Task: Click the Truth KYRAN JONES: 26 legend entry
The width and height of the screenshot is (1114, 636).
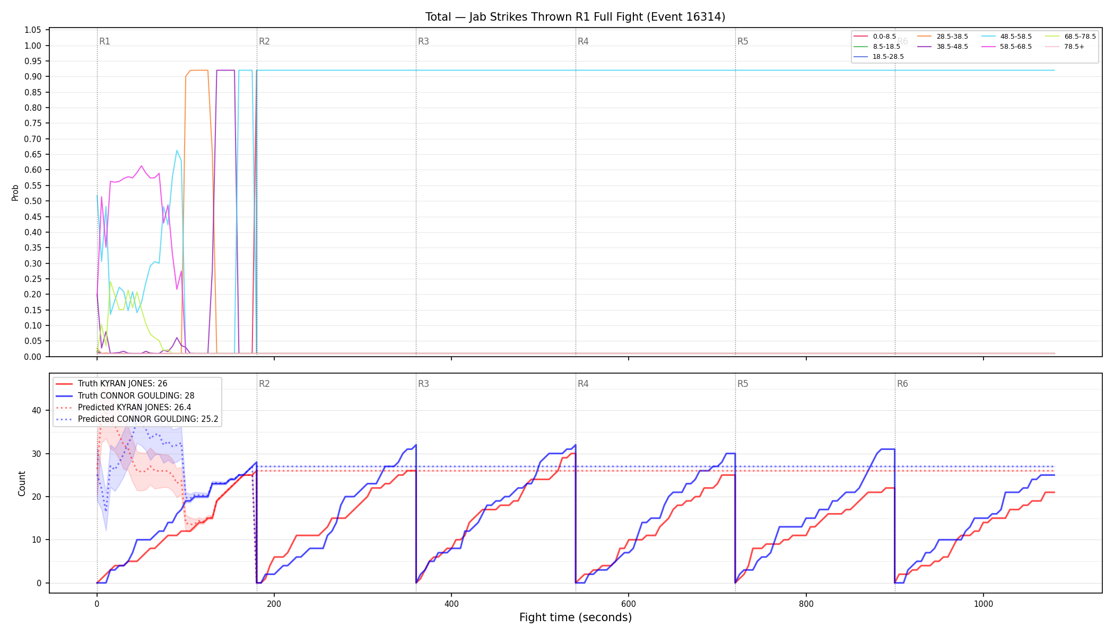Action: pyautogui.click(x=111, y=384)
